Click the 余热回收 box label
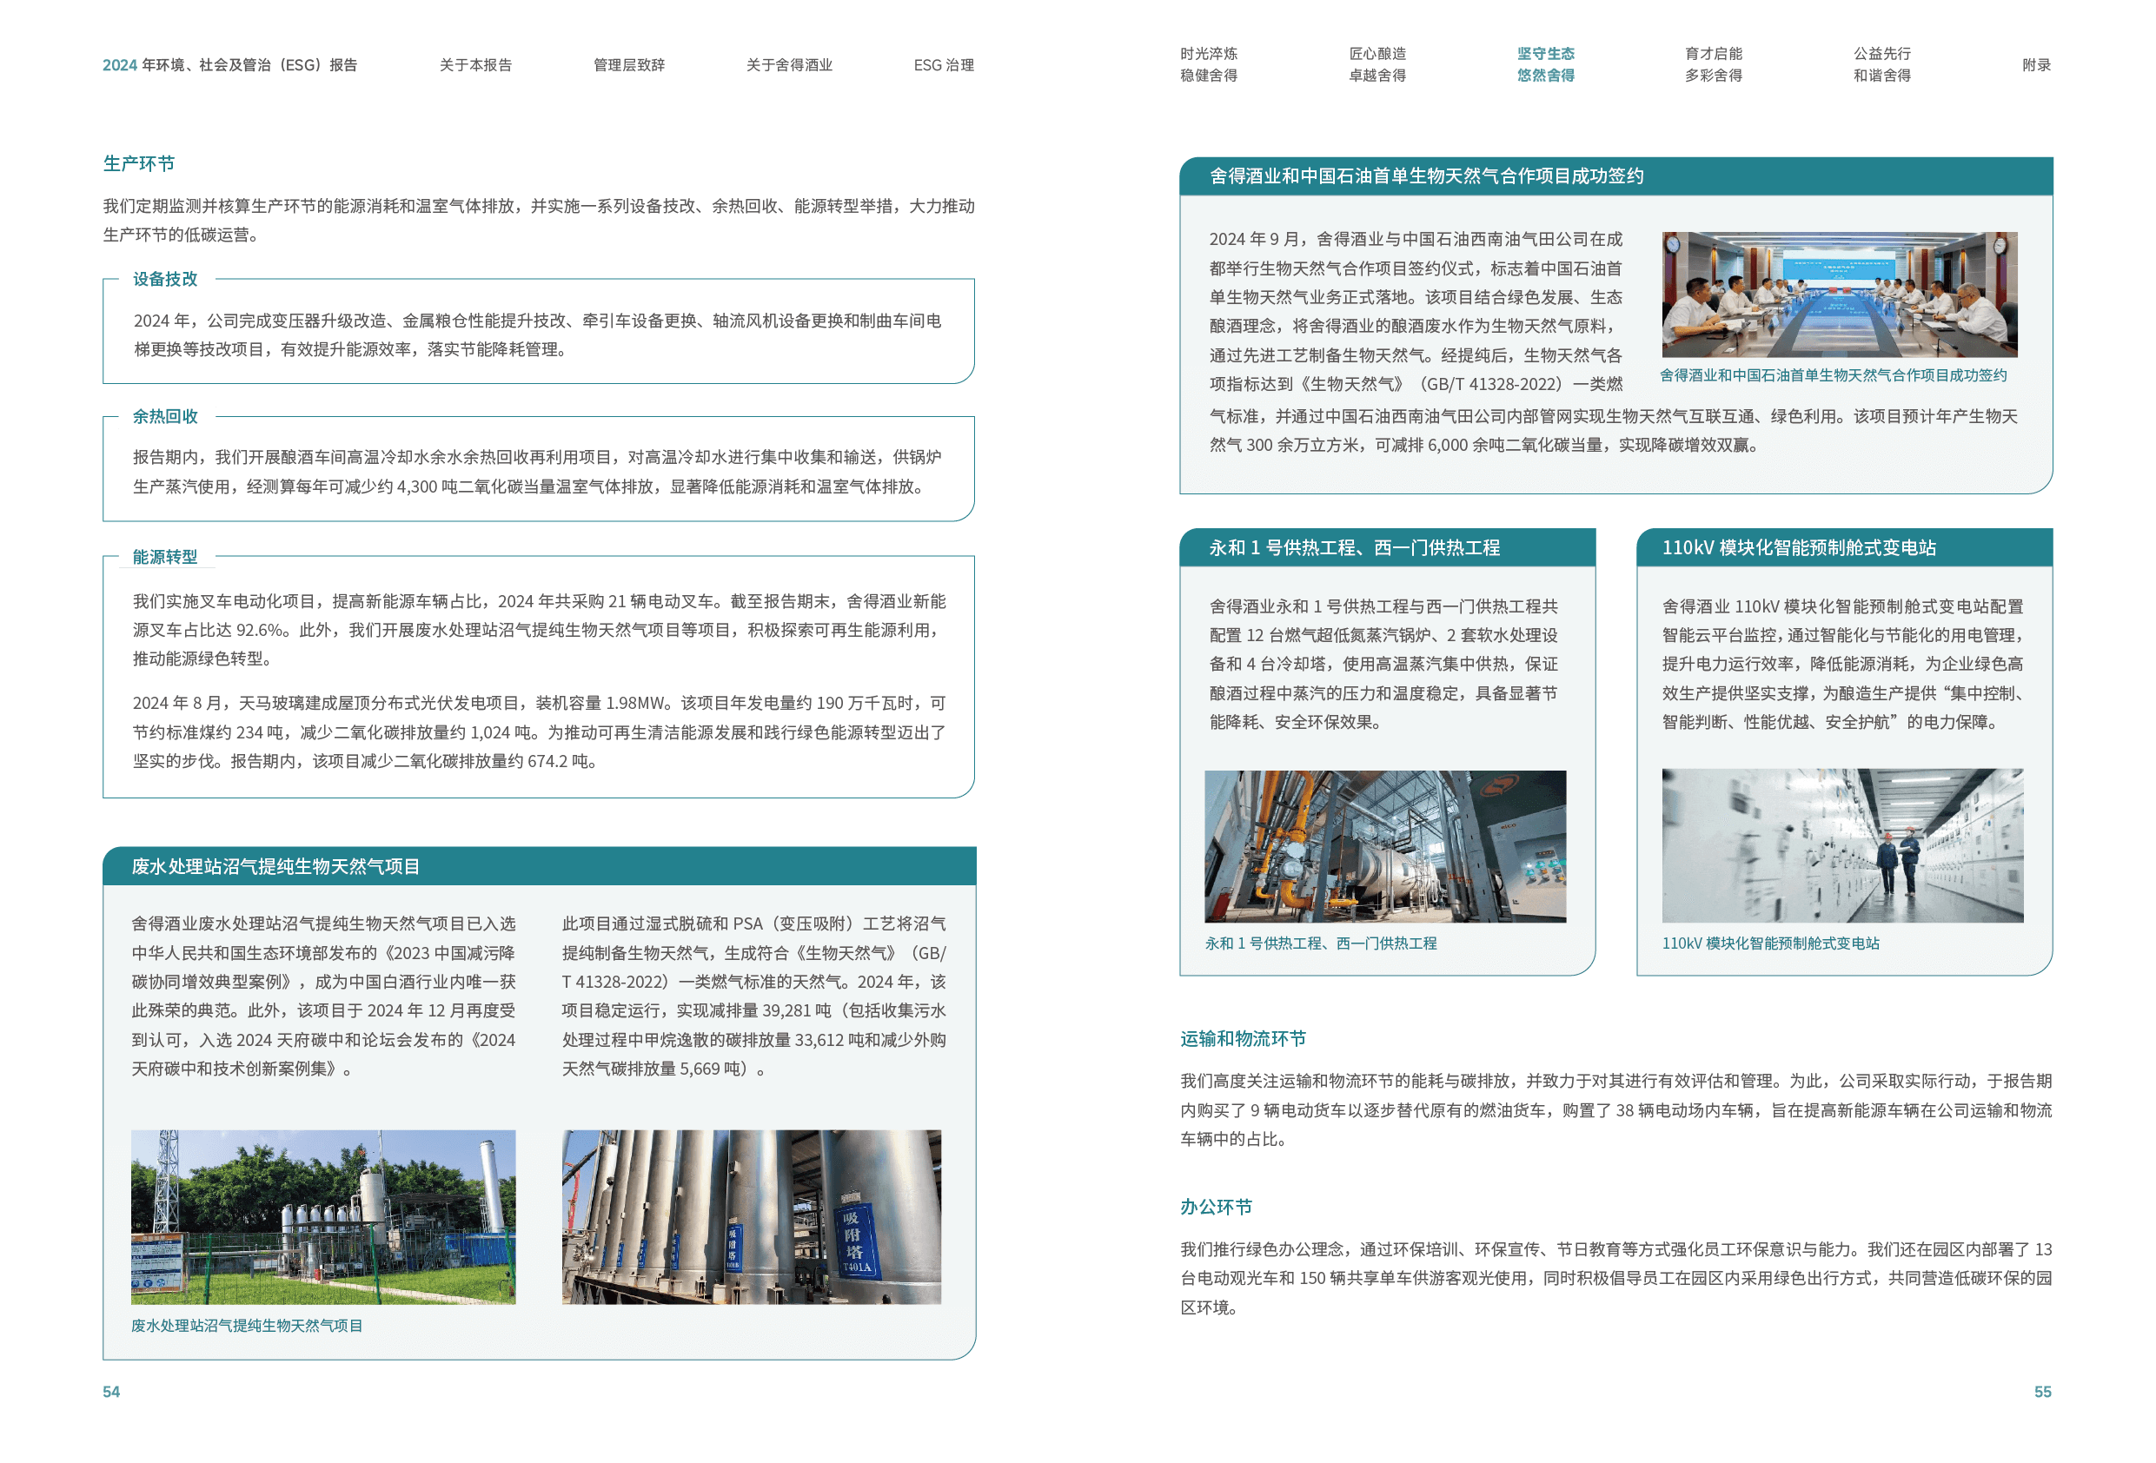 (x=166, y=416)
